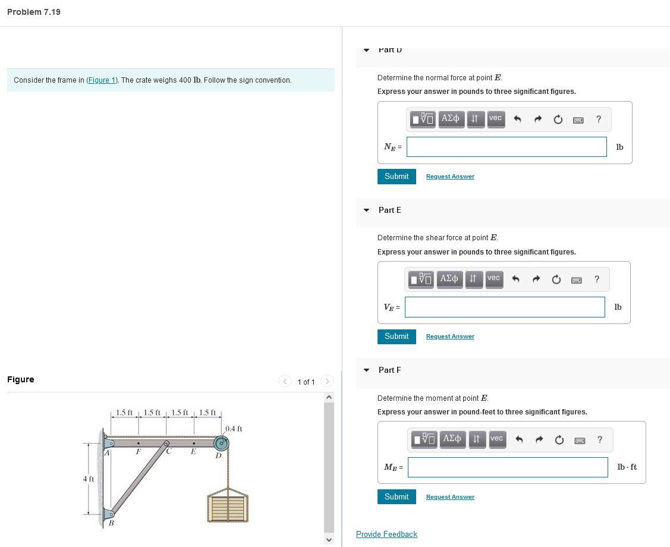Click the next figure chevron
This screenshot has height=547, width=670.
coord(328,381)
